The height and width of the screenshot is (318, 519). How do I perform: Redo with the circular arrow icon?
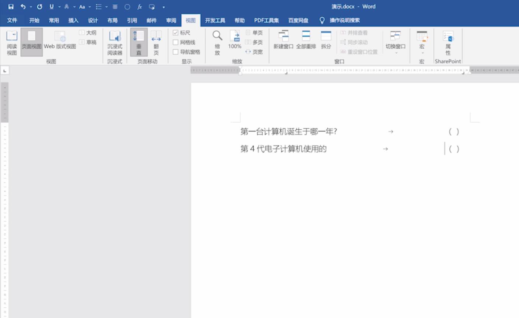[39, 7]
